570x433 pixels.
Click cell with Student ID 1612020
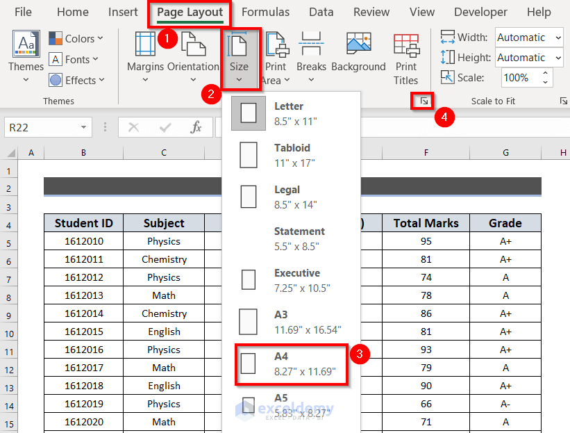[83, 422]
